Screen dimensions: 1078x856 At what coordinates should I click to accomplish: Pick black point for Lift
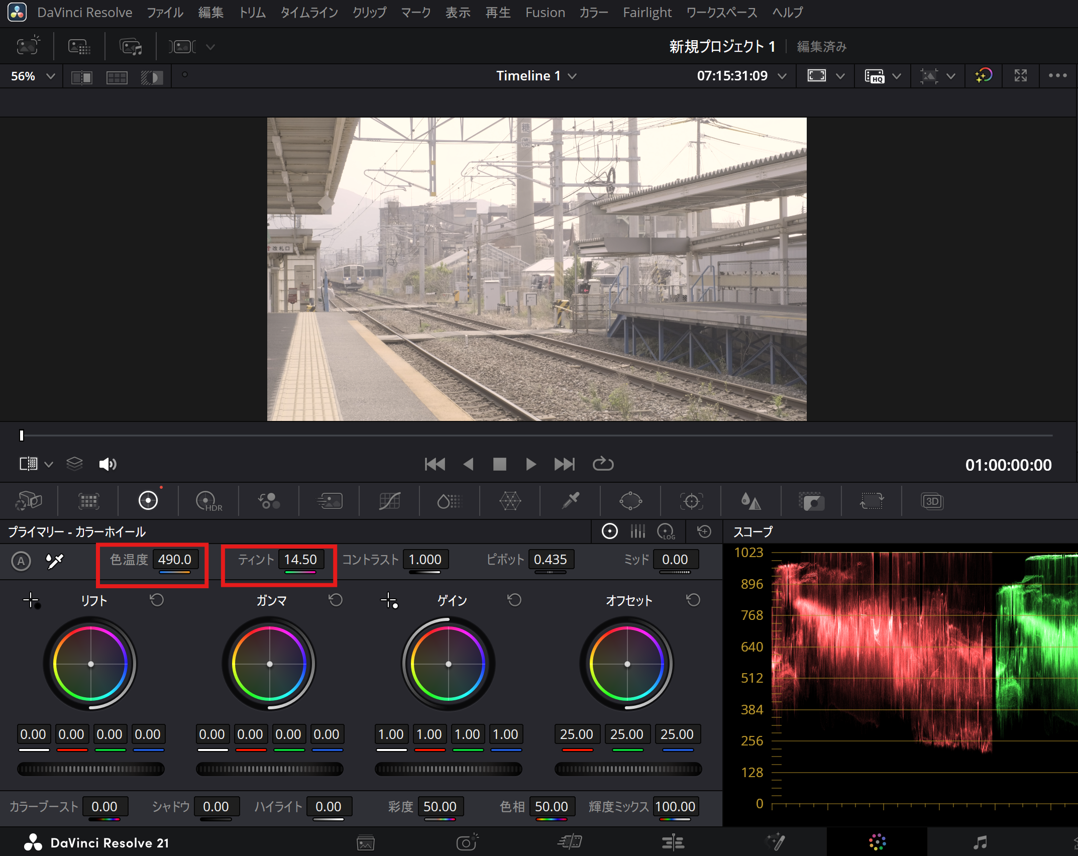point(31,600)
